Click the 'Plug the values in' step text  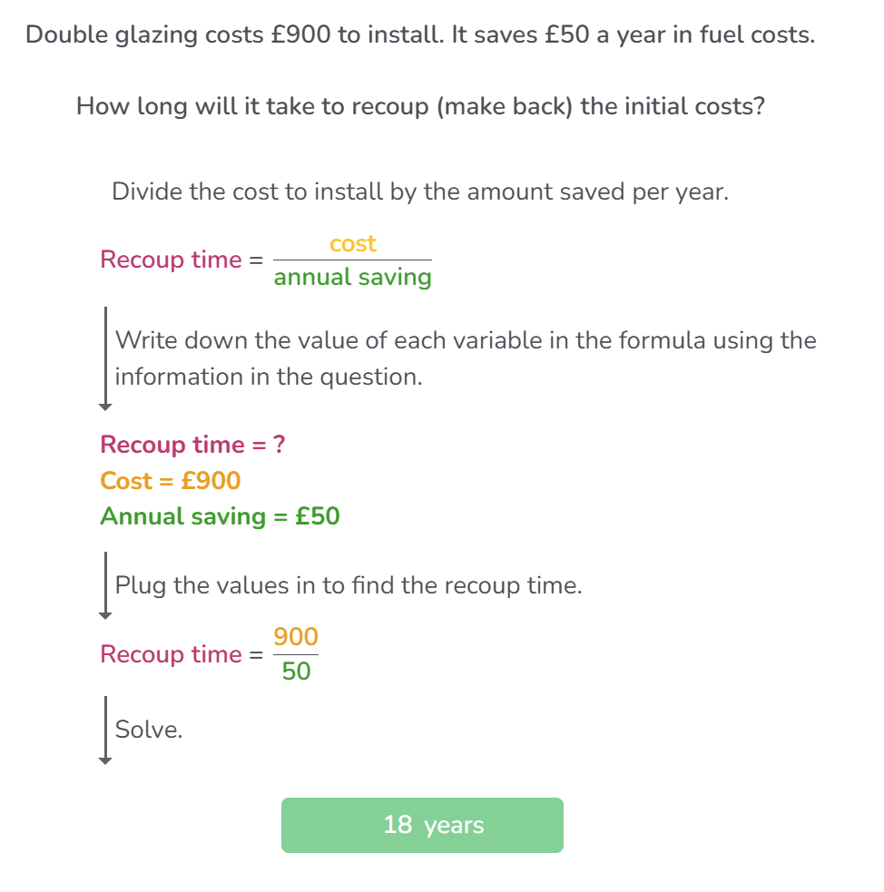(x=349, y=585)
